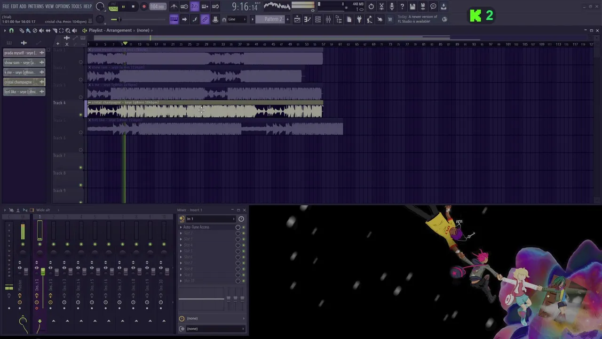Screen dimensions: 602x339
Task: Click the cristal champagne audio clip on Track 4
Action: [x=205, y=109]
